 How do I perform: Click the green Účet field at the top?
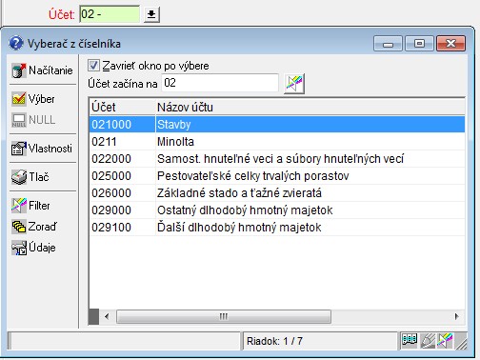coord(110,14)
